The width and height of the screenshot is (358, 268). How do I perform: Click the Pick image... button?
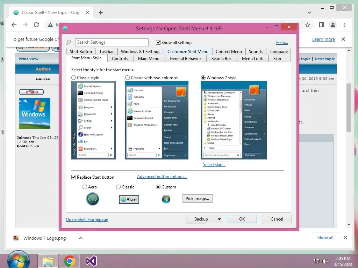point(197,199)
